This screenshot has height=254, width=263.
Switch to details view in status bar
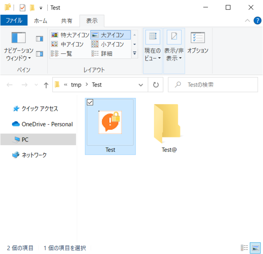point(244,247)
